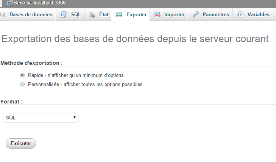The width and height of the screenshot is (276, 163).
Task: Click the Personnalisée - afficher toutes les options label
Action: tap(85, 85)
